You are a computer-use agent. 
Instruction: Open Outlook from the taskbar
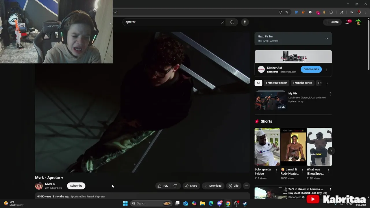tap(186, 203)
